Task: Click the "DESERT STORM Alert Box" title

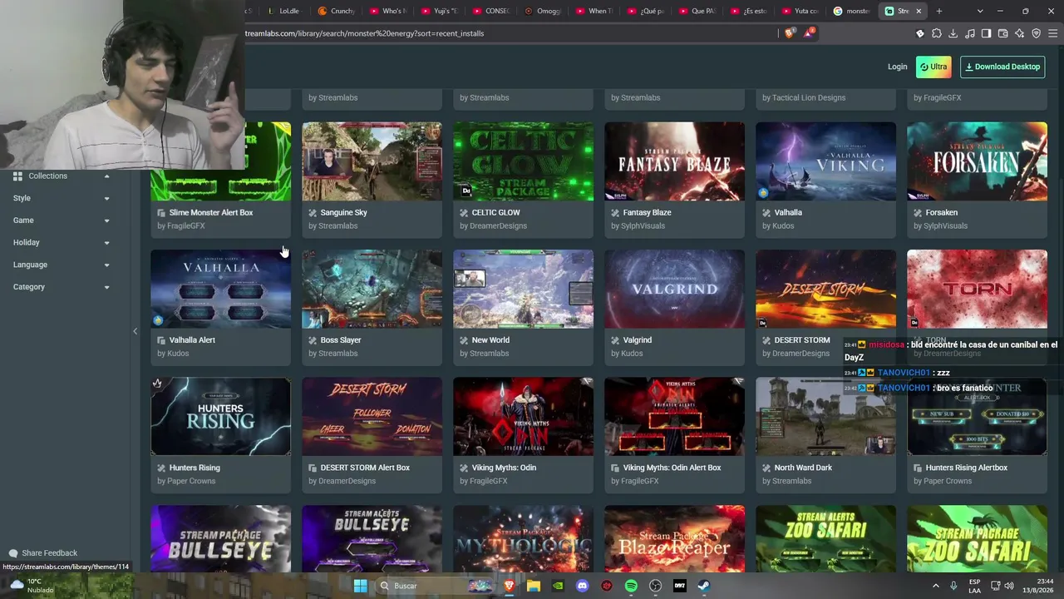Action: pos(365,468)
